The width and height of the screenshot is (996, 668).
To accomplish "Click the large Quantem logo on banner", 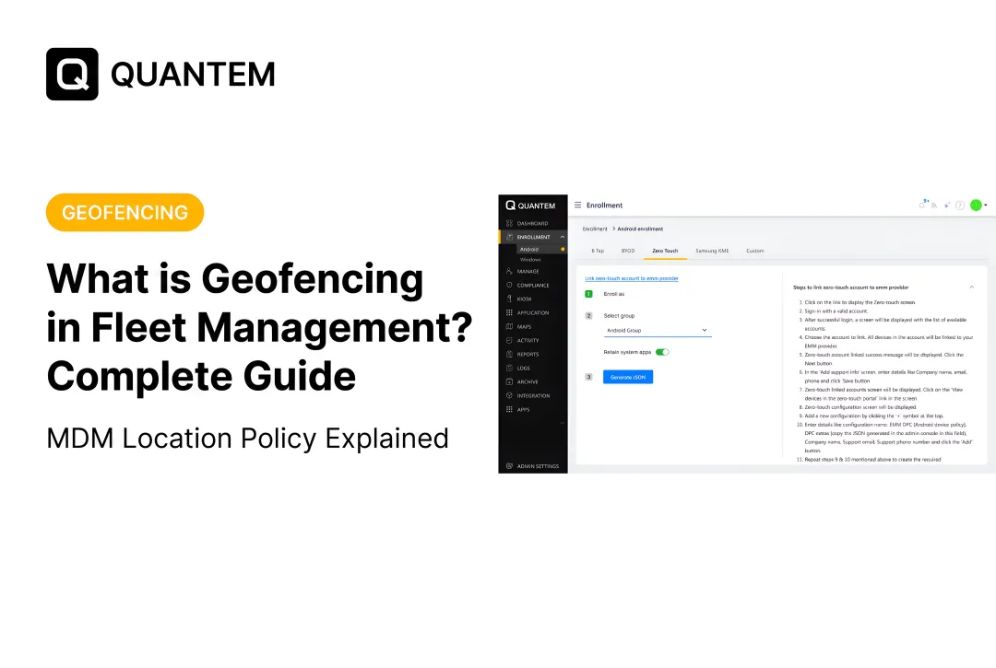I will 160,75.
